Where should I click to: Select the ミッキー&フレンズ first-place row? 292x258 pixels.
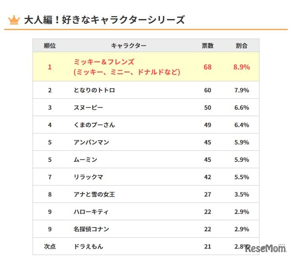pos(127,67)
